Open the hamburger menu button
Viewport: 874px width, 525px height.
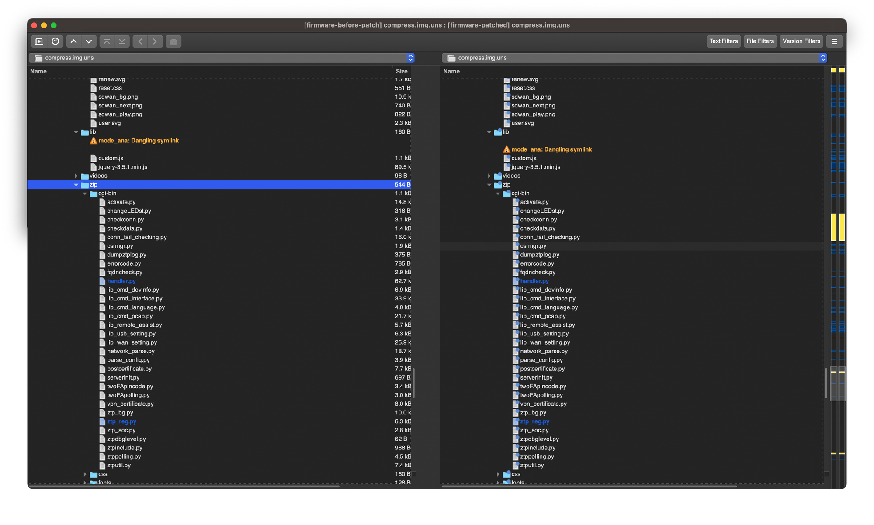point(834,41)
